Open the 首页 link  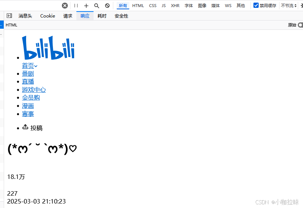(x=28, y=66)
